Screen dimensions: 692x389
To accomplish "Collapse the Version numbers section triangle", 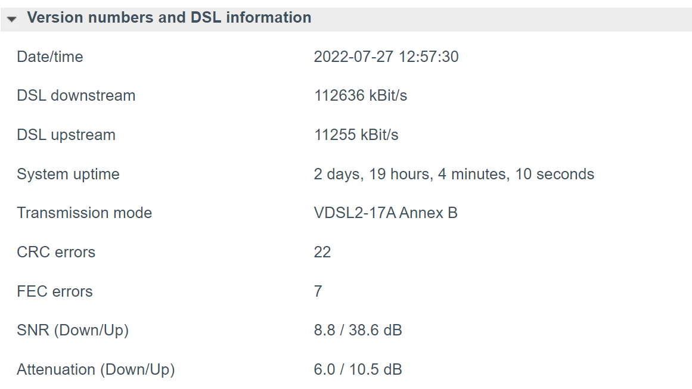I will tap(12, 19).
